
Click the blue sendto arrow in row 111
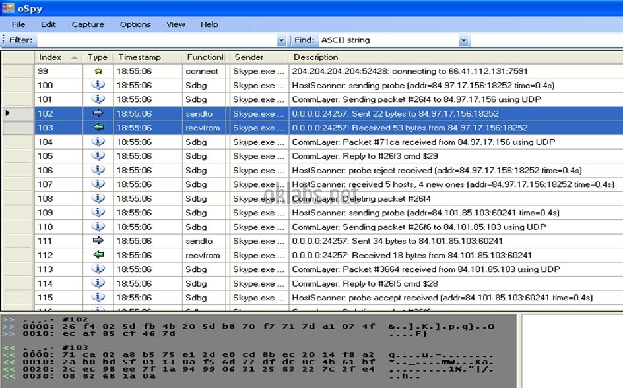(98, 241)
